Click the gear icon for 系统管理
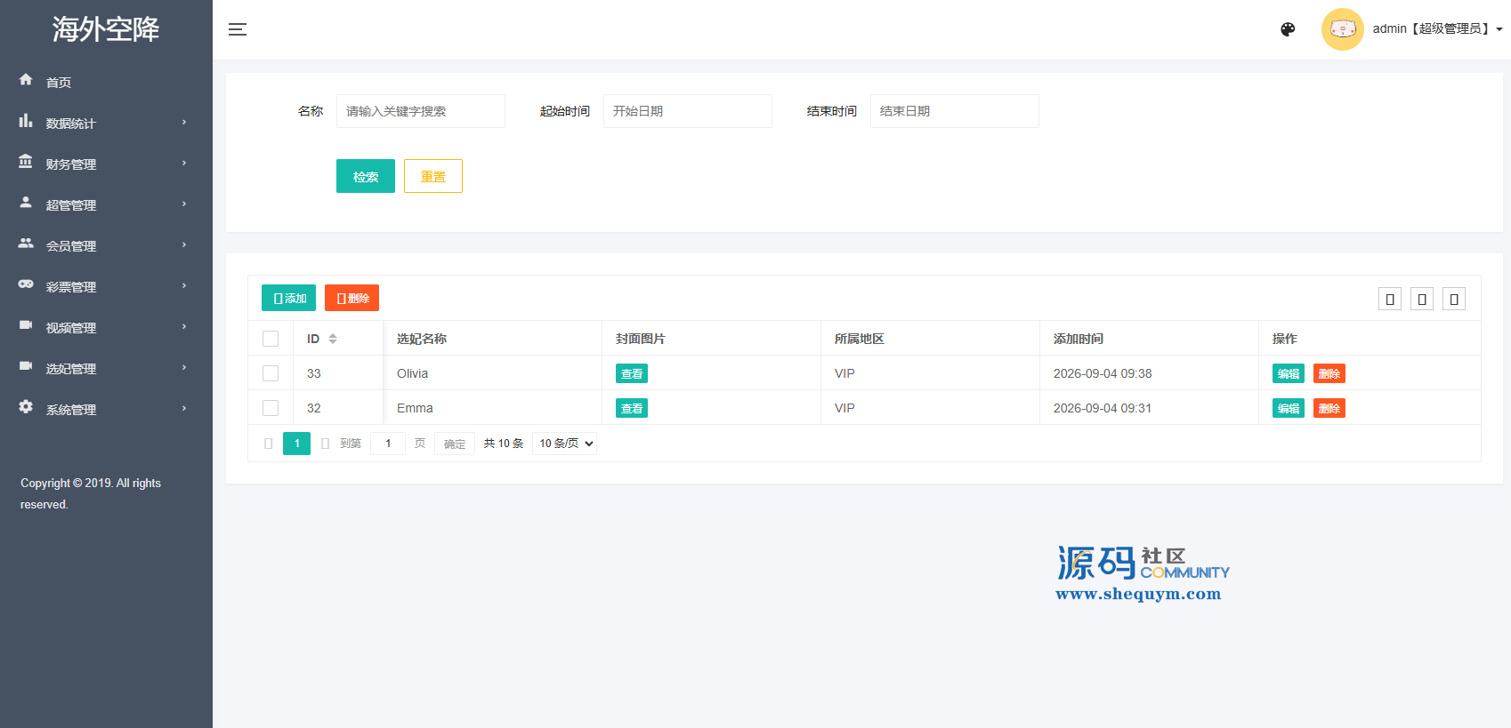This screenshot has height=728, width=1511. click(26, 407)
